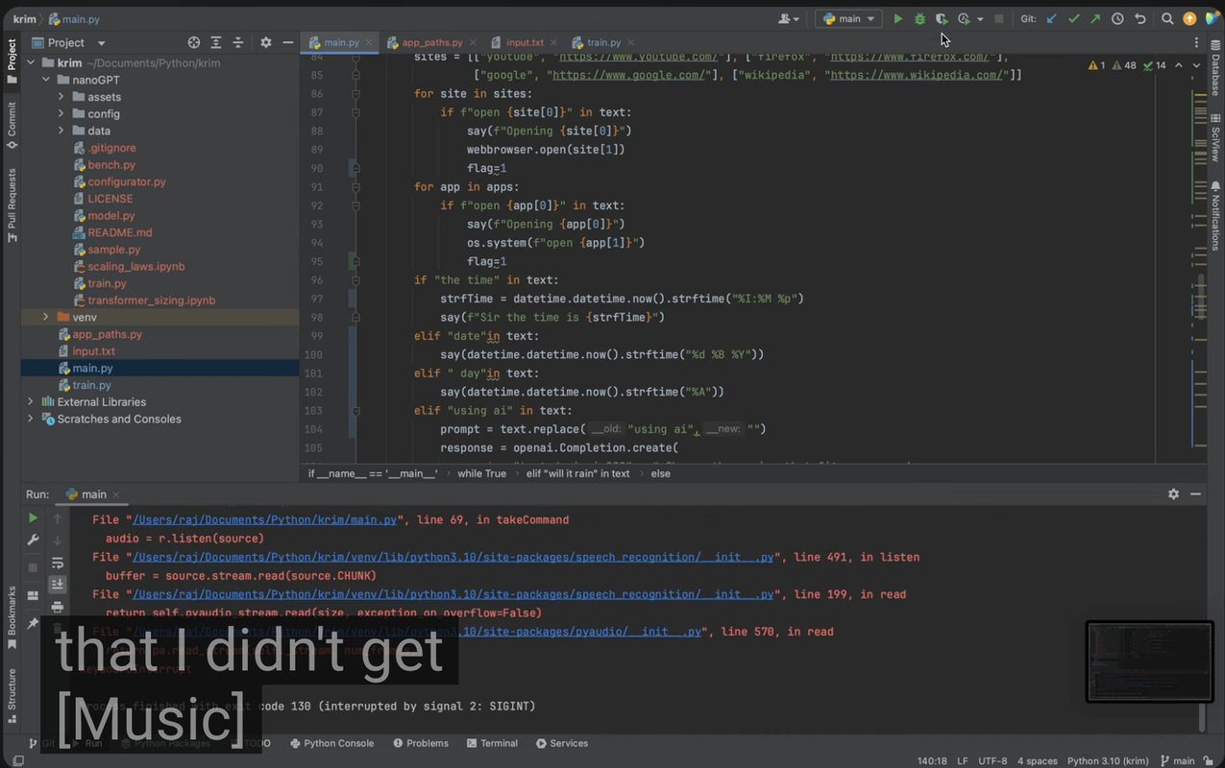This screenshot has height=768, width=1225.
Task: Run main with Coverage icon
Action: pos(942,18)
